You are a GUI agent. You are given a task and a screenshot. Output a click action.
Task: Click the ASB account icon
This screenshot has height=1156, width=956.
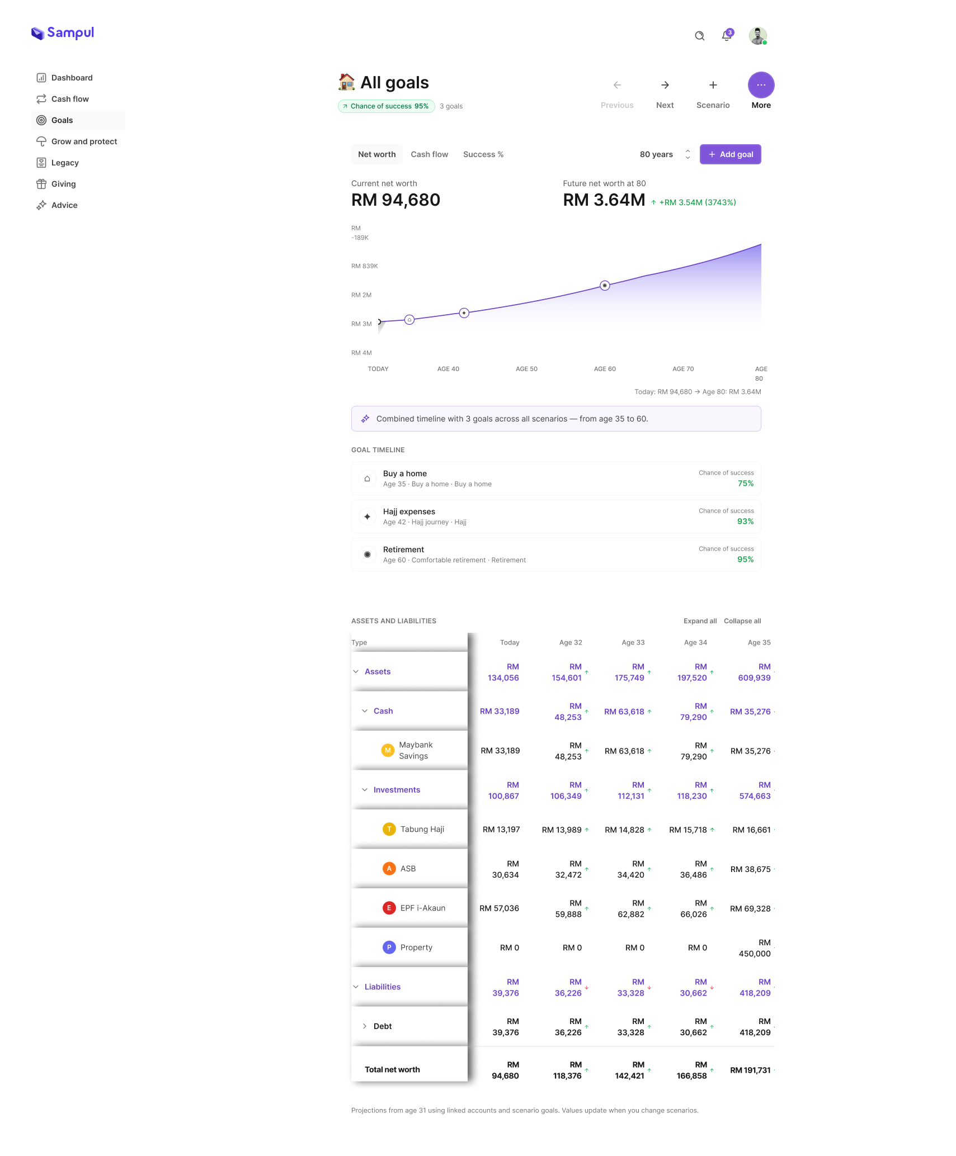point(389,869)
